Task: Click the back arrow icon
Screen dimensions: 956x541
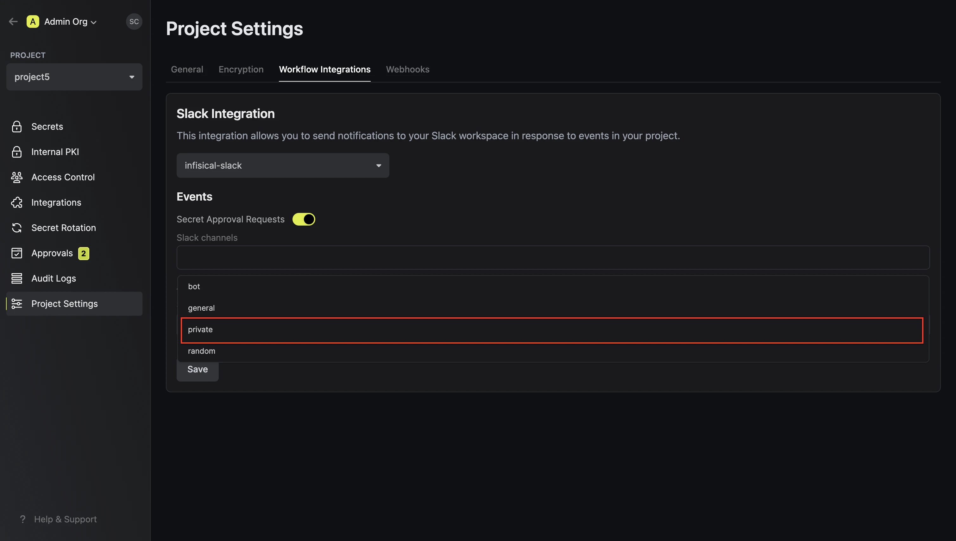Action: tap(13, 22)
